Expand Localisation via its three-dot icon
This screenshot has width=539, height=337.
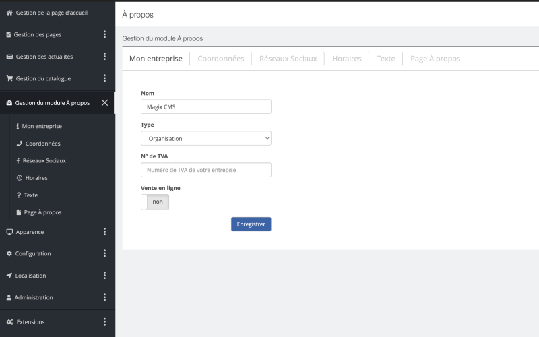click(x=105, y=276)
